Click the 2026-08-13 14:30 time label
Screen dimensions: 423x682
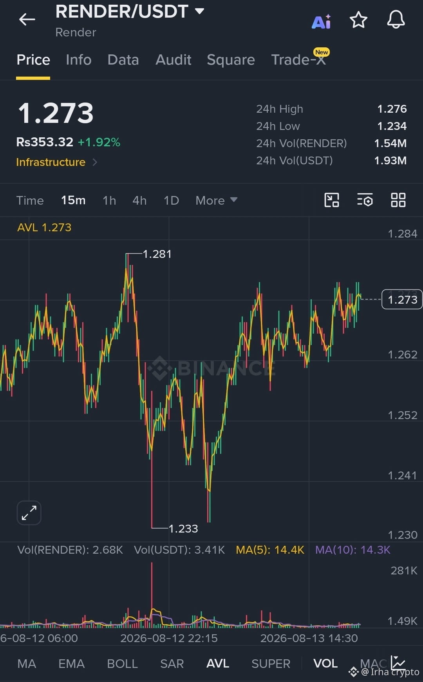309,638
